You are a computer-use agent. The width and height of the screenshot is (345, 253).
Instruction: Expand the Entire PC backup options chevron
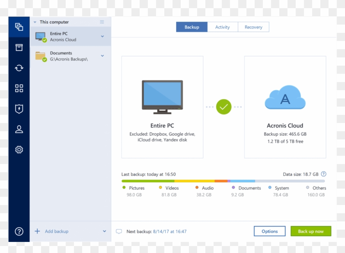102,36
